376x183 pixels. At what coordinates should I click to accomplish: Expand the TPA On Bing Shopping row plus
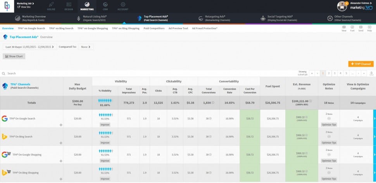click(61, 179)
